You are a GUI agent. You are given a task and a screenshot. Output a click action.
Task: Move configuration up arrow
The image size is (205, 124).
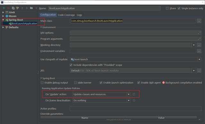point(22,8)
